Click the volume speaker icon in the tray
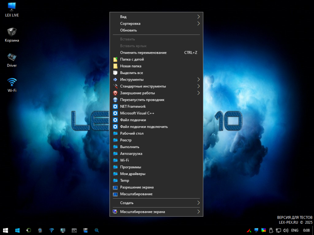Viewport: 314px width, 235px height. 286,230
